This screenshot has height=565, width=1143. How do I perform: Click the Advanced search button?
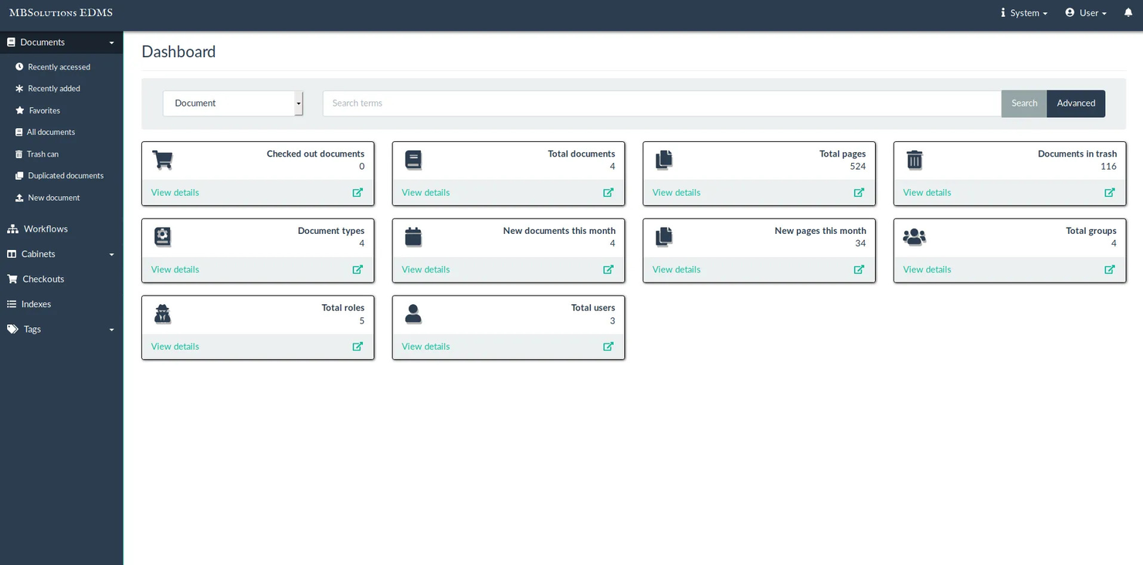1076,103
